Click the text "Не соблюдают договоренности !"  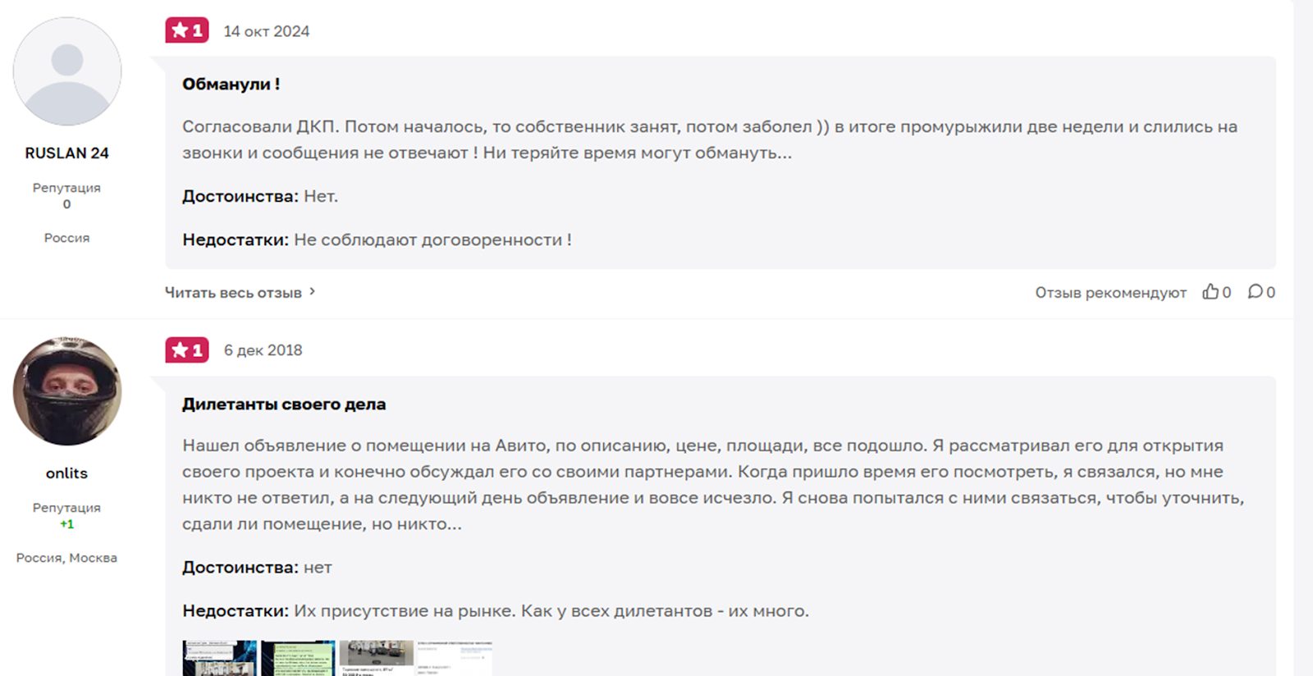[433, 240]
